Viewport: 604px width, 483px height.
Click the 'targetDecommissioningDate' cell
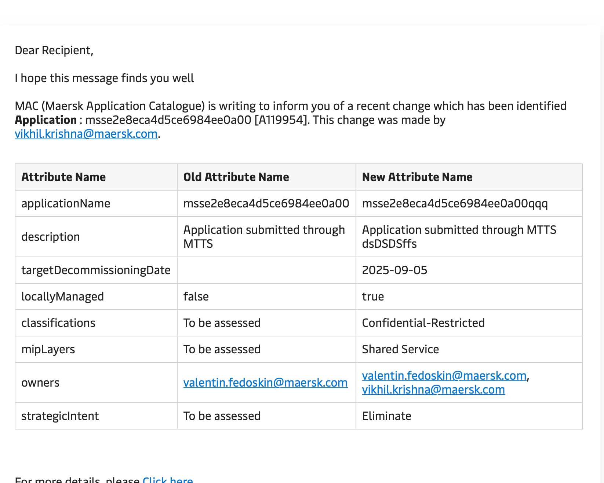[x=96, y=270]
